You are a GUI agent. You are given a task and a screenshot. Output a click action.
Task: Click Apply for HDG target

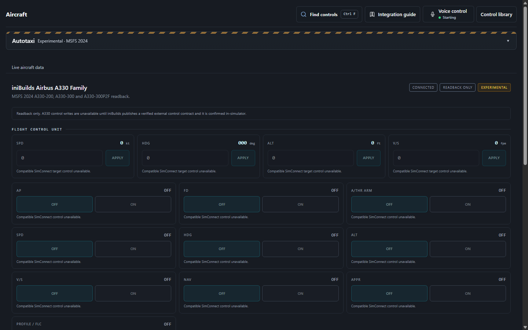tap(243, 158)
